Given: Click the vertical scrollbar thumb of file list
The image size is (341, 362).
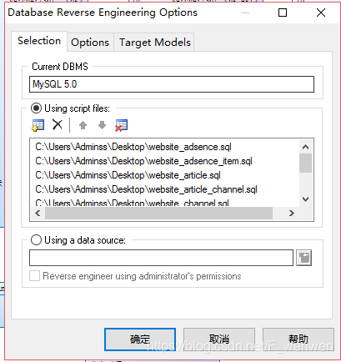Looking at the screenshot, I should click(x=306, y=163).
